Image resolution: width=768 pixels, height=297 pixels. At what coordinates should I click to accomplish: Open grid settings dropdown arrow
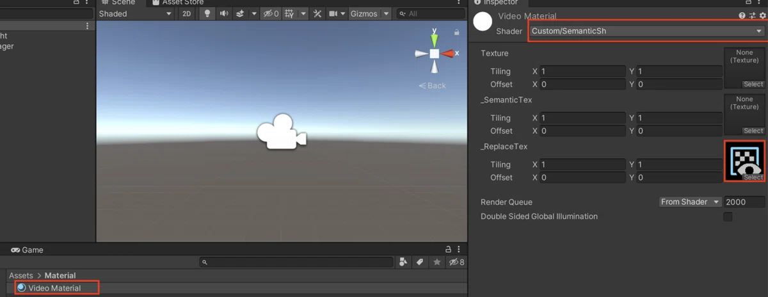303,13
